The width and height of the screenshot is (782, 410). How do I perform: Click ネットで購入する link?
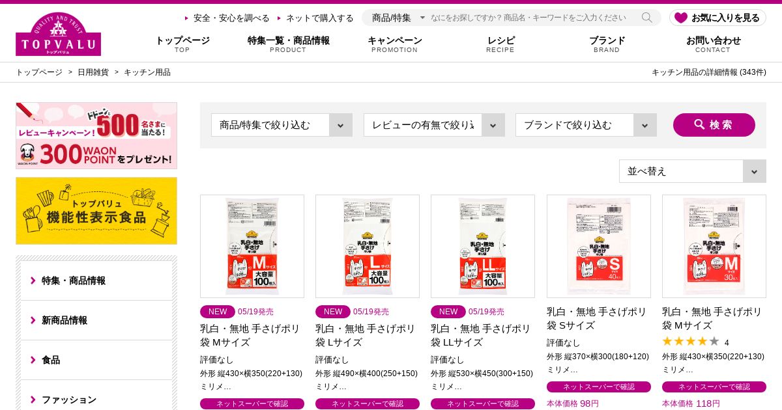[319, 18]
